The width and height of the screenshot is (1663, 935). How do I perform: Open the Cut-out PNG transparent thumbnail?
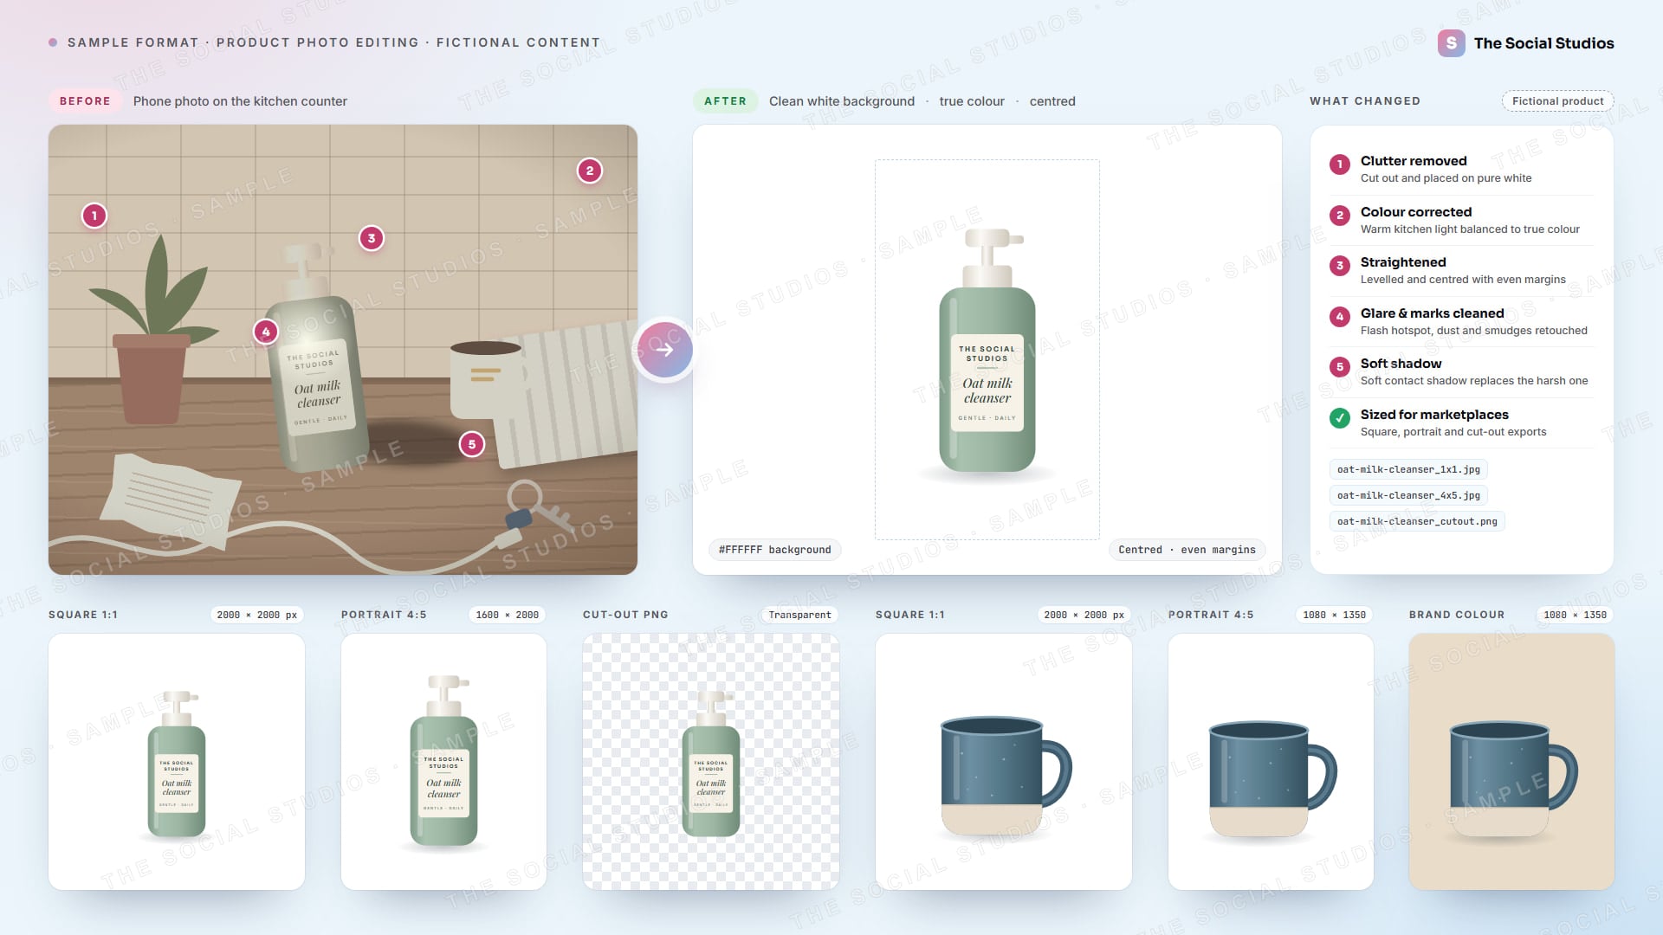711,762
